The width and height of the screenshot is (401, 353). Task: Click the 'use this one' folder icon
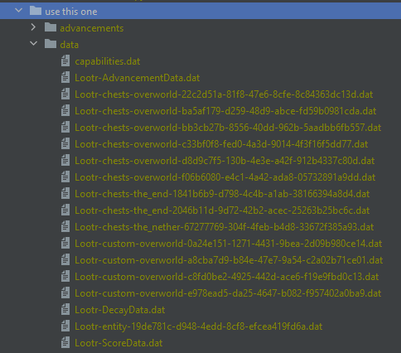click(36, 11)
